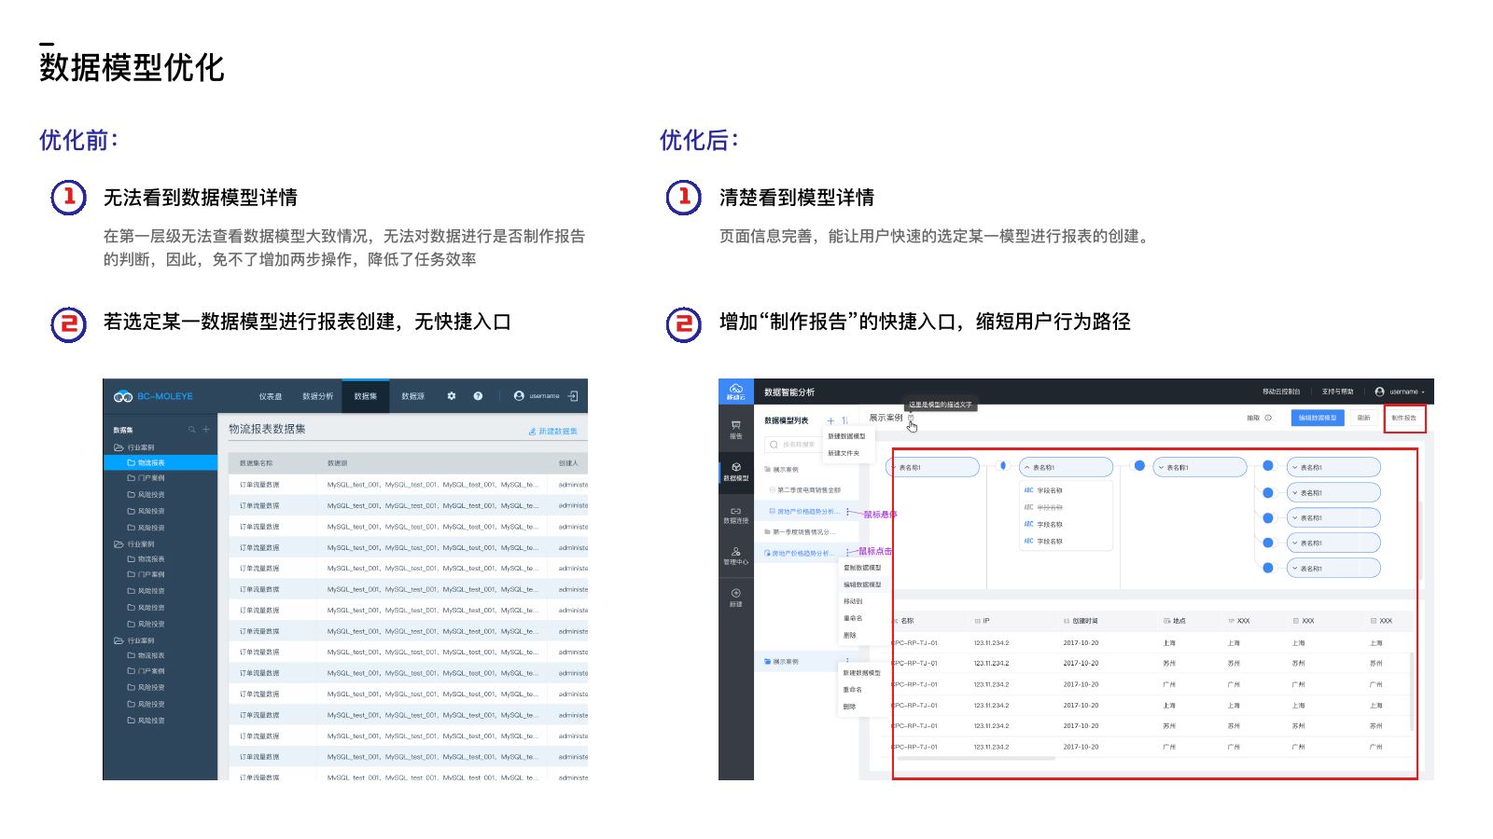The height and width of the screenshot is (839, 1493).
Task: Click the 新建数据集 link
Action: coord(553,431)
